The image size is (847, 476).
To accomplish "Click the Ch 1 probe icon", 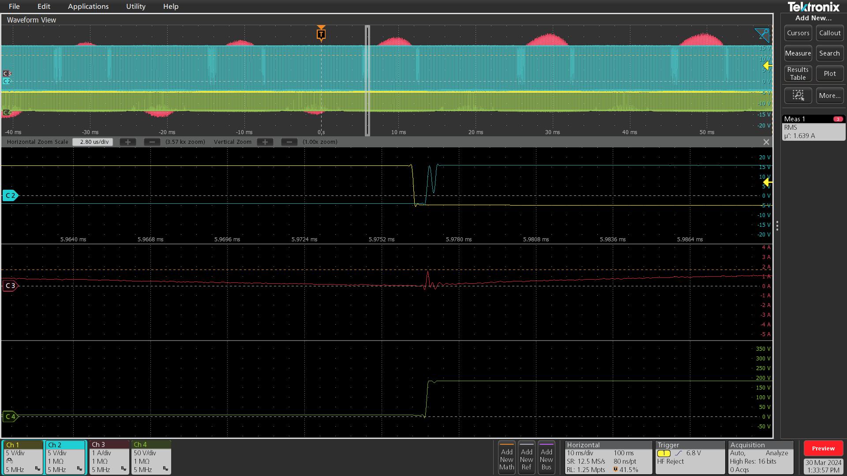I will [9, 461].
